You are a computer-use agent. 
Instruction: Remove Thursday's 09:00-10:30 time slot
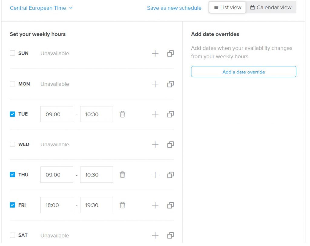pos(122,175)
